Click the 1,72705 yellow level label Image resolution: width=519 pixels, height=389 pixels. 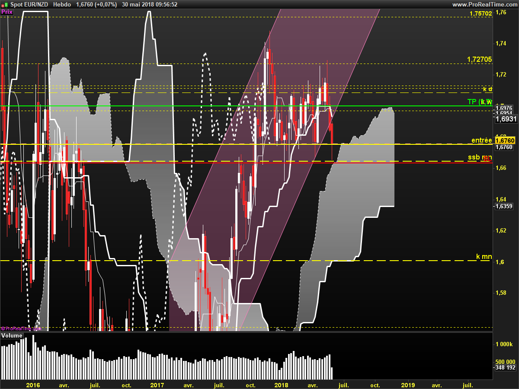pos(480,60)
